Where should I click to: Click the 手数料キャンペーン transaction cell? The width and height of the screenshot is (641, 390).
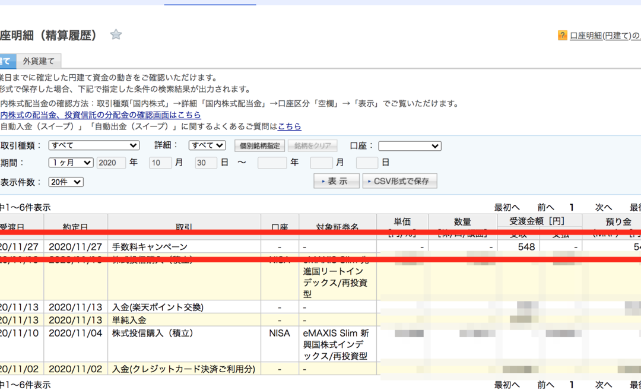click(x=185, y=247)
